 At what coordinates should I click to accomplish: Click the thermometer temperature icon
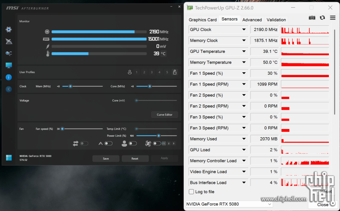pyautogui.click(x=48, y=54)
